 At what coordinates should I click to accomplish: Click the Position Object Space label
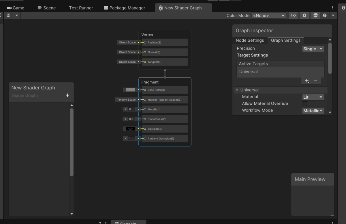[x=127, y=43]
